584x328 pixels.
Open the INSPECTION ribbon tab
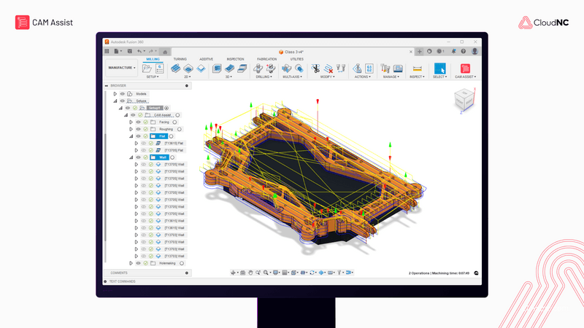(x=235, y=58)
